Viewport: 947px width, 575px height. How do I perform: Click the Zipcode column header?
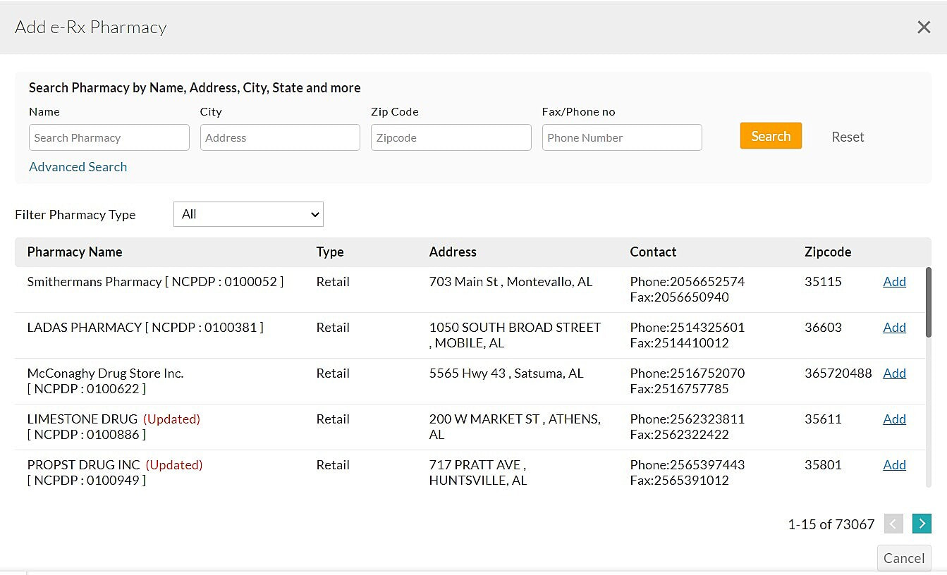tap(827, 252)
